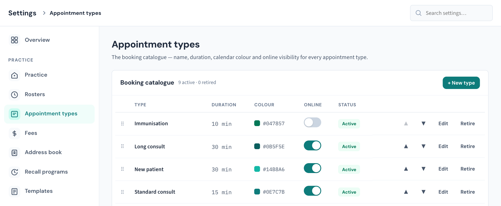This screenshot has width=501, height=206.
Task: Retire the Standard consult type
Action: point(468,192)
